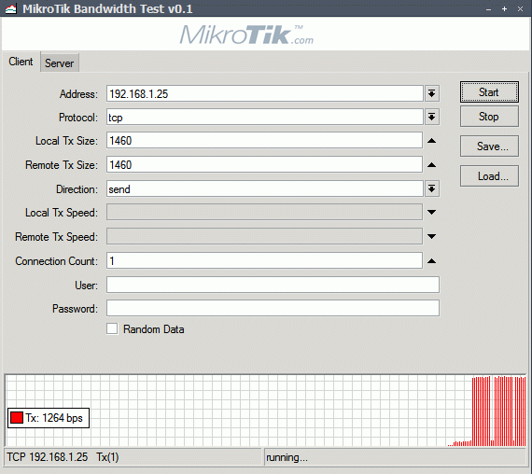Click the Load... button
Image resolution: width=532 pixels, height=474 pixels.
[x=489, y=176]
